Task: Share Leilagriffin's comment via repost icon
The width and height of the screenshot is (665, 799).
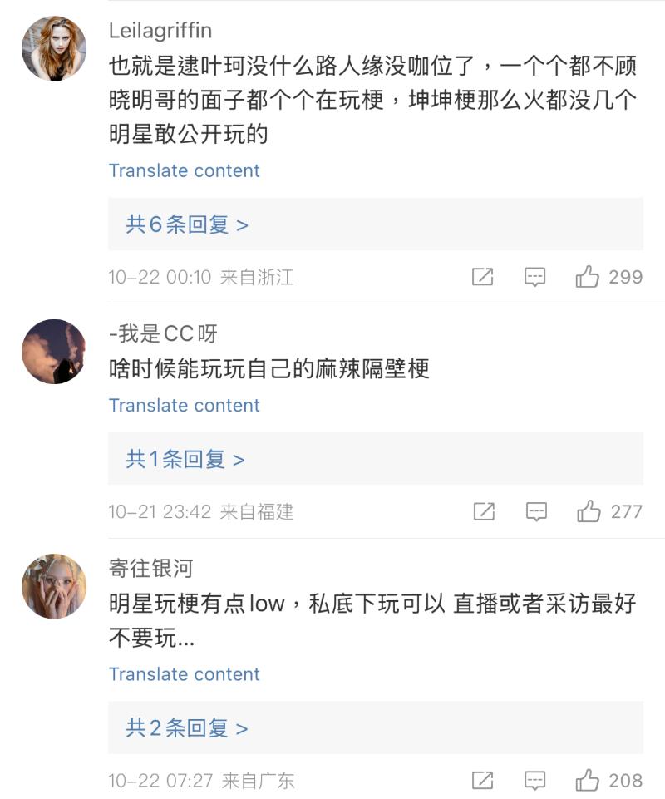Action: (482, 277)
